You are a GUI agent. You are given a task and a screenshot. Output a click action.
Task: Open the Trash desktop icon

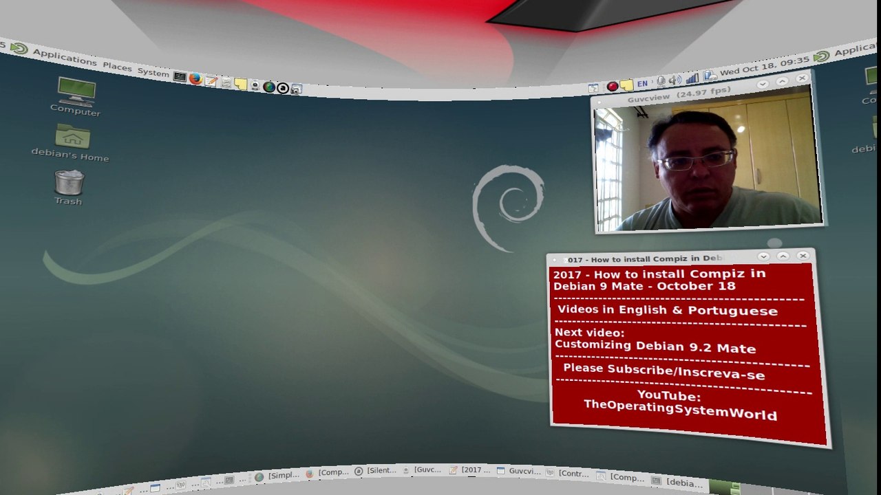tap(69, 187)
